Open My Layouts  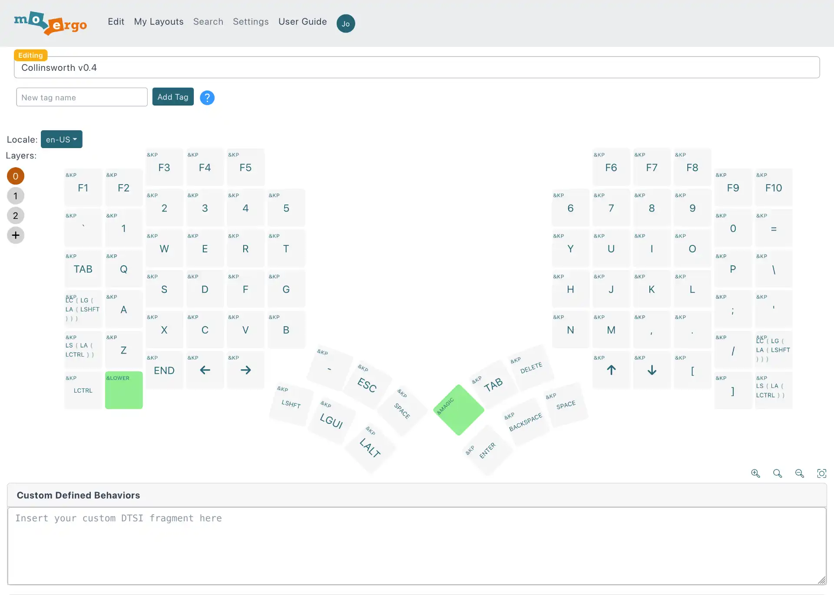[x=159, y=22]
